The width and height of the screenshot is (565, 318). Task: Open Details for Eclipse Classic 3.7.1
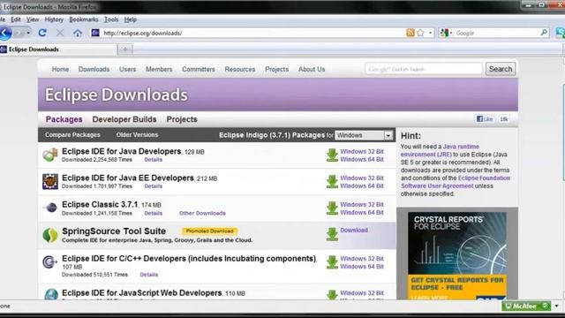point(153,213)
